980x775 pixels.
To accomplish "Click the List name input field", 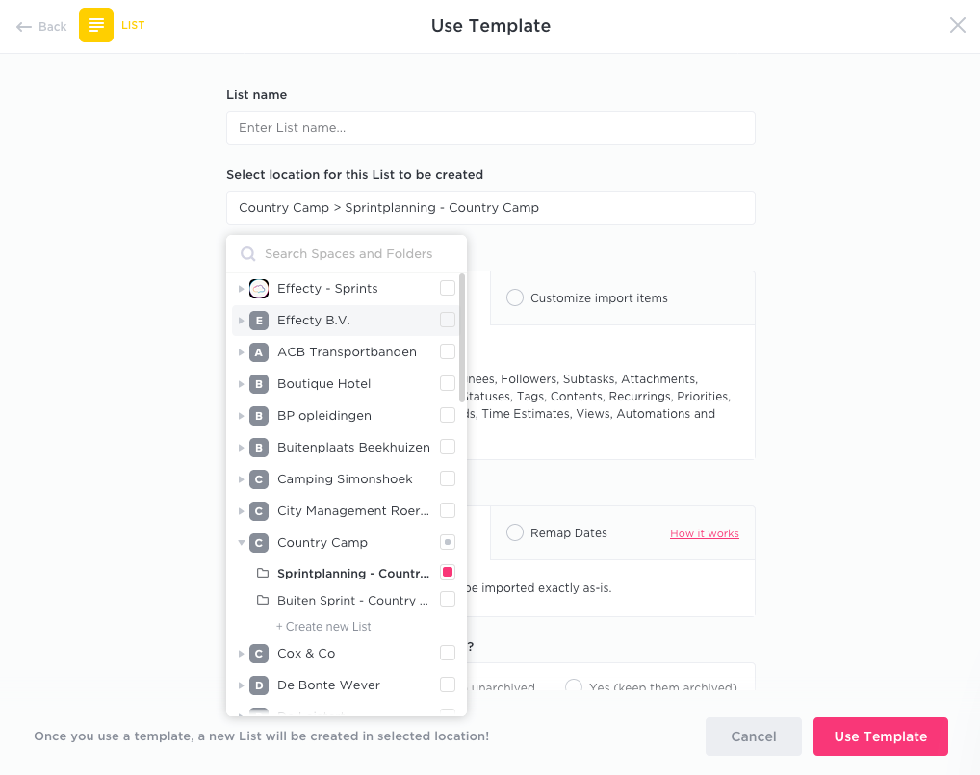I will pos(490,128).
